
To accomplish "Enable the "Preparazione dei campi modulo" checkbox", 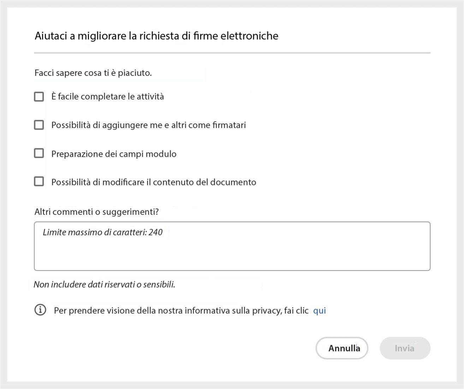I will tap(38, 153).
